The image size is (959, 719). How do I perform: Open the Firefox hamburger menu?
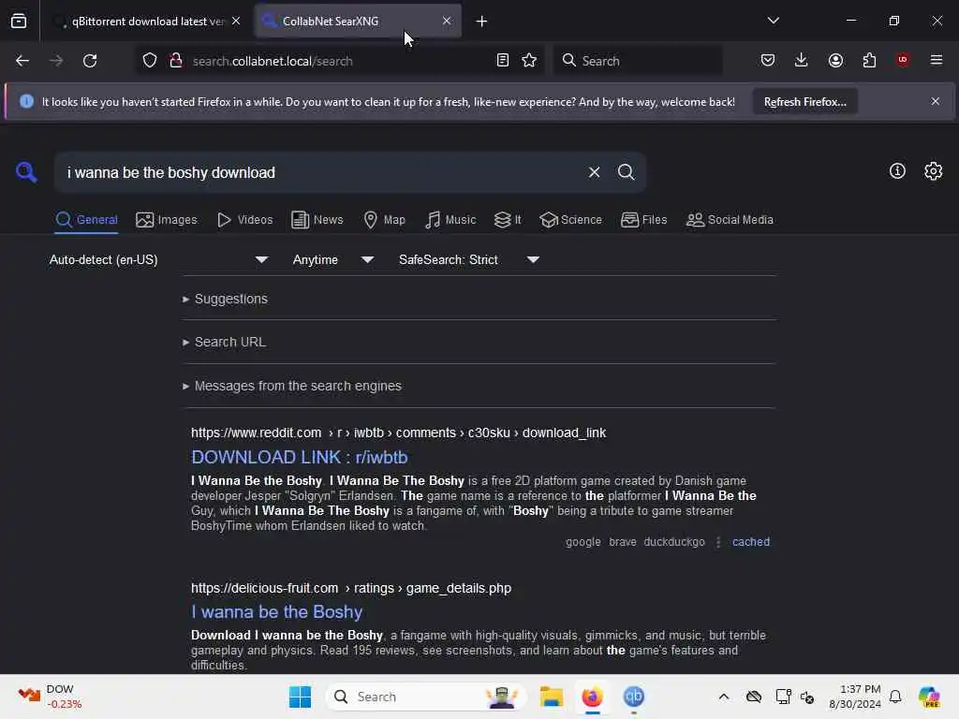click(x=937, y=60)
